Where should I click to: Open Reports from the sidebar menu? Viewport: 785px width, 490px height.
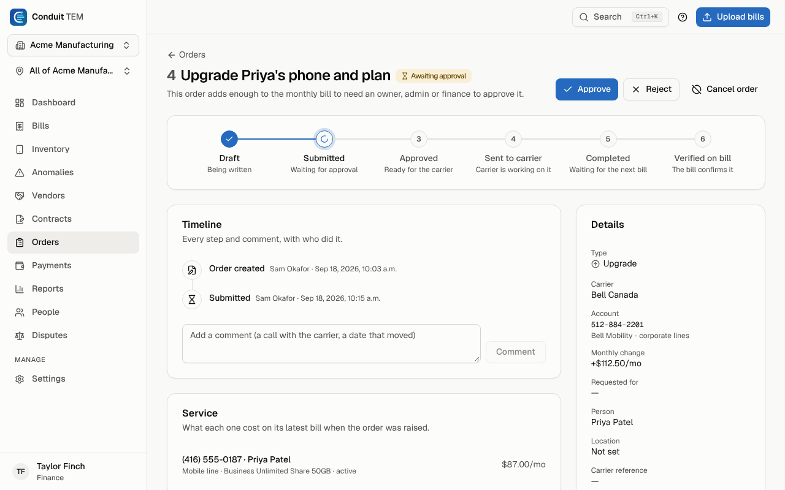point(74,289)
